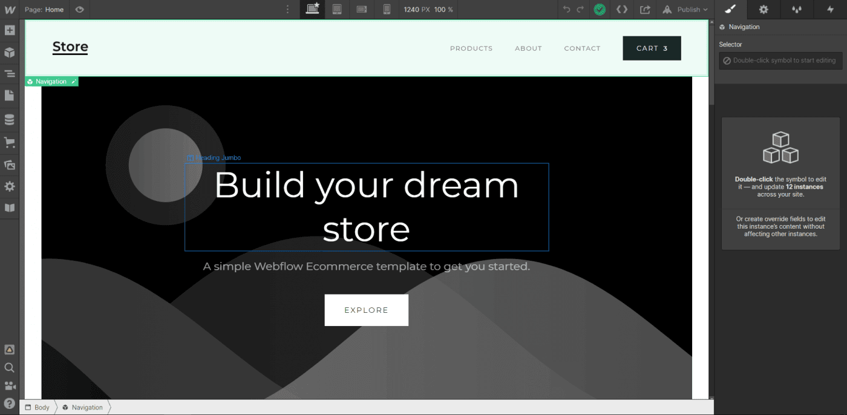Open video tutorials camera icon
This screenshot has height=415, width=847.
click(x=10, y=385)
